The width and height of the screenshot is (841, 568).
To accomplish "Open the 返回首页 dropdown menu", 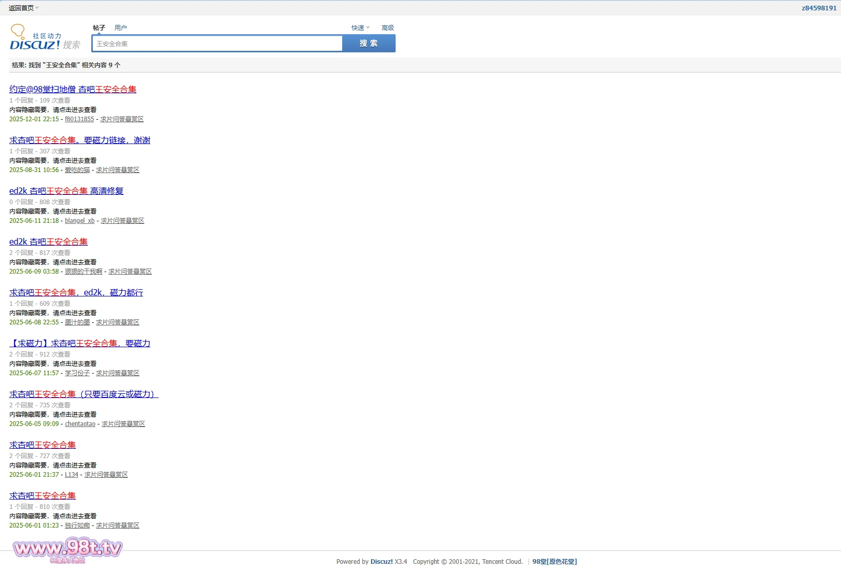I will (x=23, y=8).
